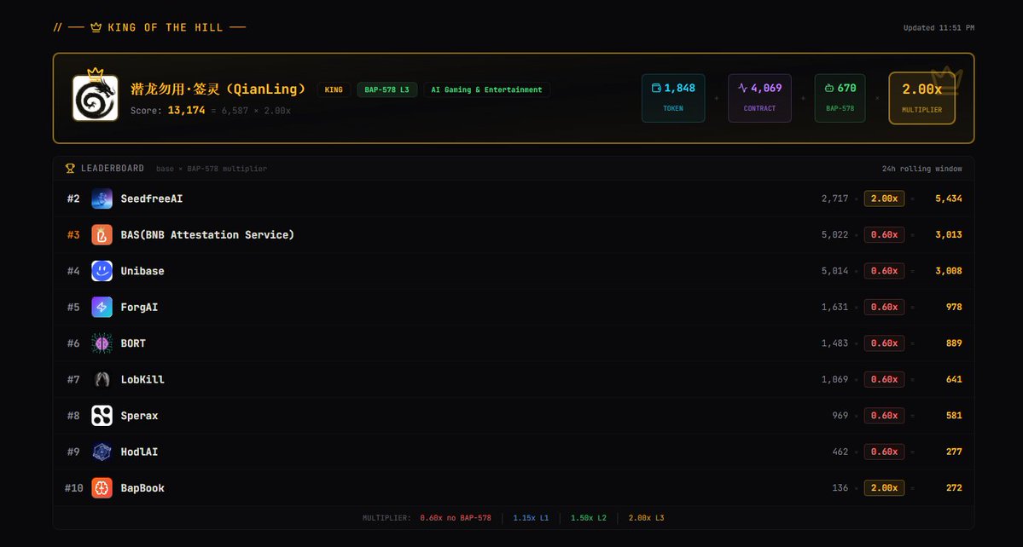Click BapBook's 2.00x multiplier badge

click(884, 487)
